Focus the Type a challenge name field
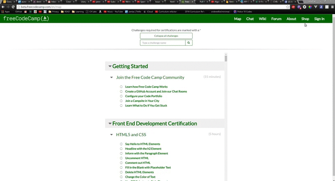Image resolution: width=335 pixels, height=181 pixels. pyautogui.click(x=162, y=43)
